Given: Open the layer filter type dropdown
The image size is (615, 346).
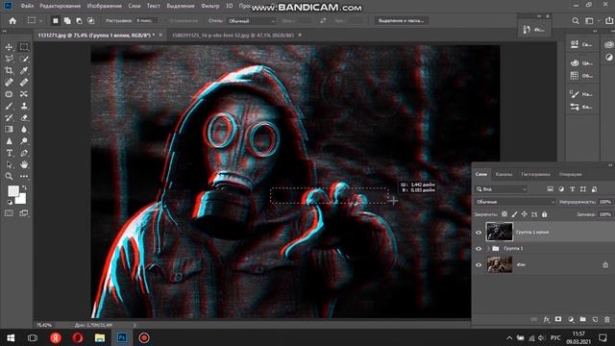Looking at the screenshot, I should 502,189.
